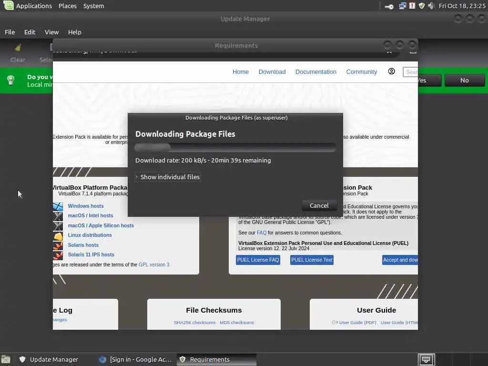
Task: Click the macOS Apple Silicon hosts icon
Action: [58, 226]
